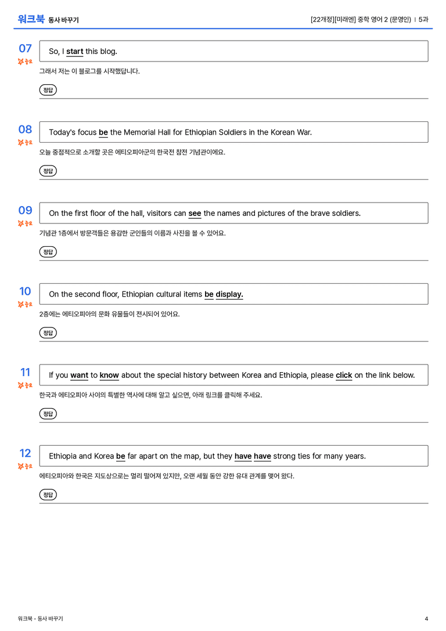Click the 정답 badge under question 12
The height and width of the screenshot is (631, 446).
[48, 495]
